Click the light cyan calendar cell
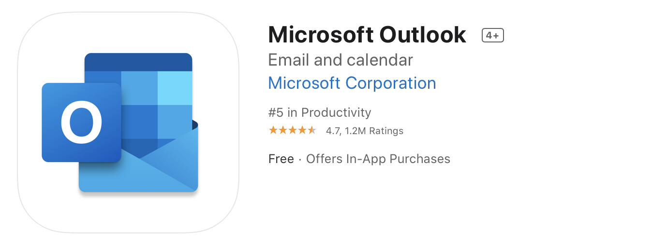 (175, 88)
